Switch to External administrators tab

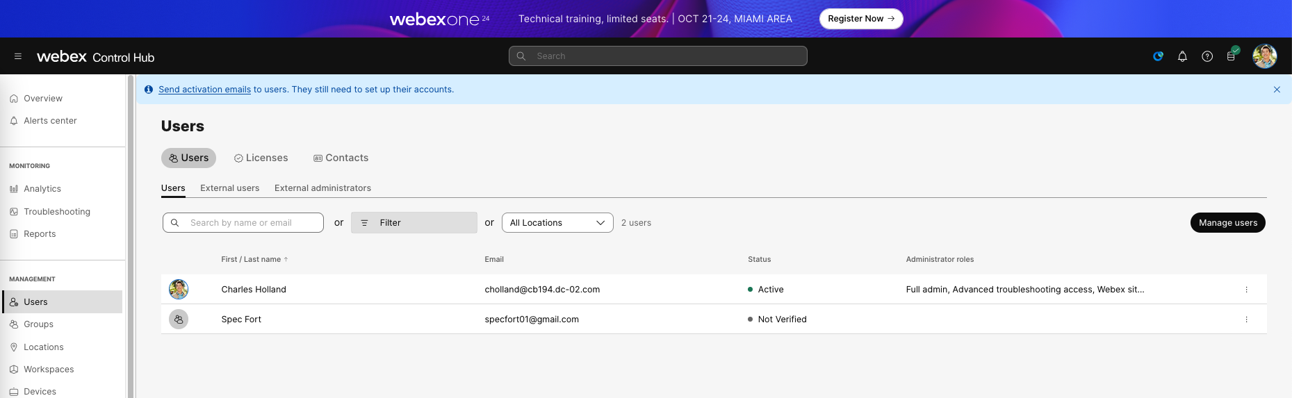[x=322, y=188]
